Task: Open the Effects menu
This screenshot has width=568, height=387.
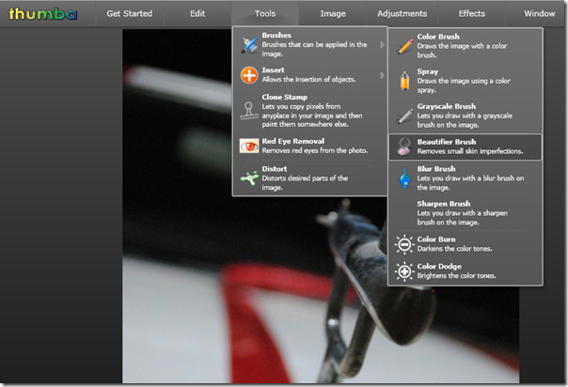Action: [x=471, y=13]
